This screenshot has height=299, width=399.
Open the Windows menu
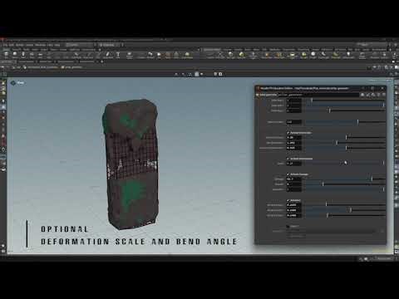point(40,45)
